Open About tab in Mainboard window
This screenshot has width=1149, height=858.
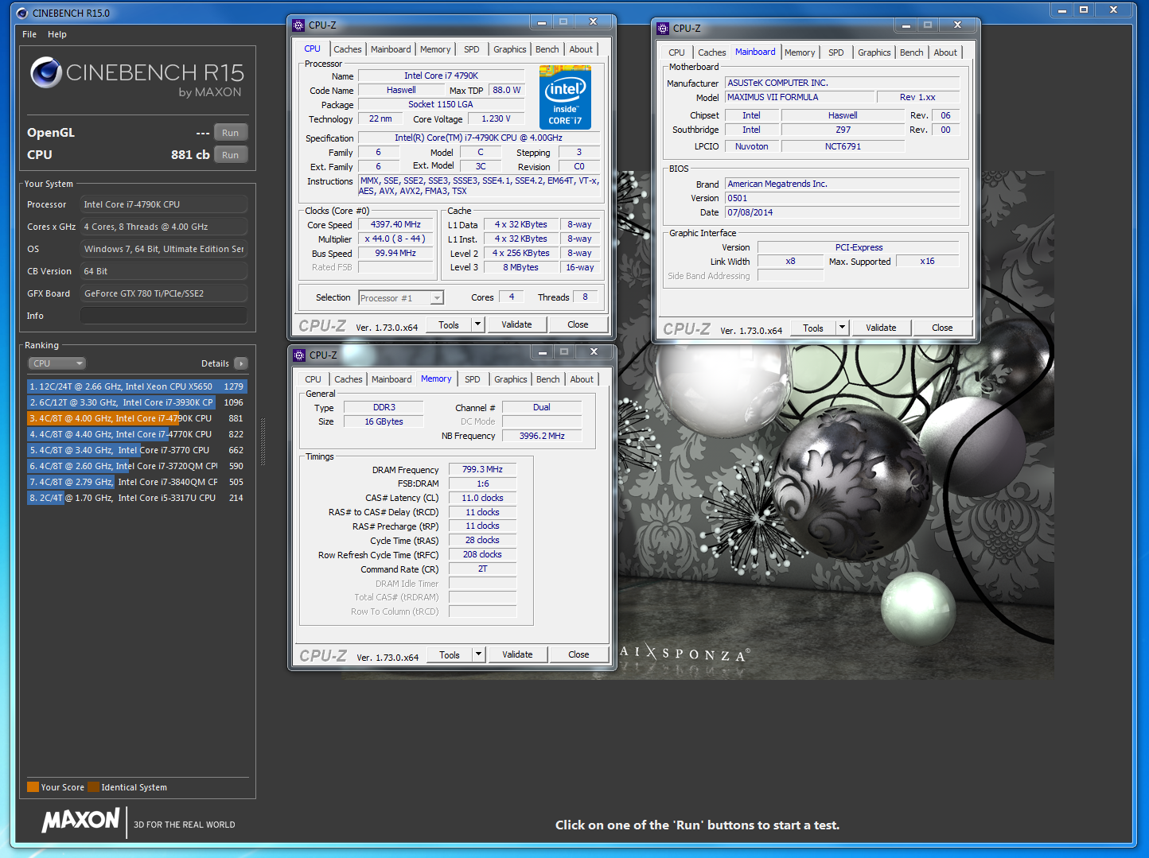[945, 52]
